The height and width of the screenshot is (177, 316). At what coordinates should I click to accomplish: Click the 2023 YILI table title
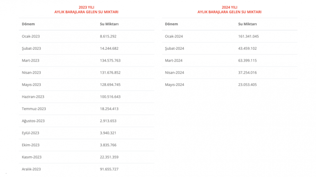[x=86, y=10]
